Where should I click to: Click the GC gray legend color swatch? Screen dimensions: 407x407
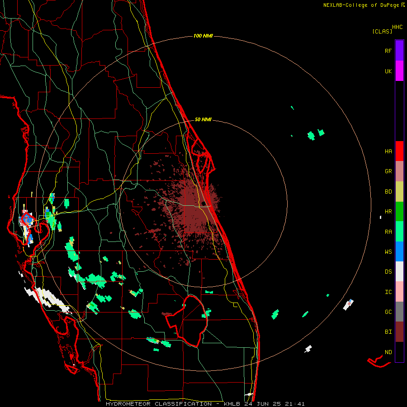tap(399, 312)
